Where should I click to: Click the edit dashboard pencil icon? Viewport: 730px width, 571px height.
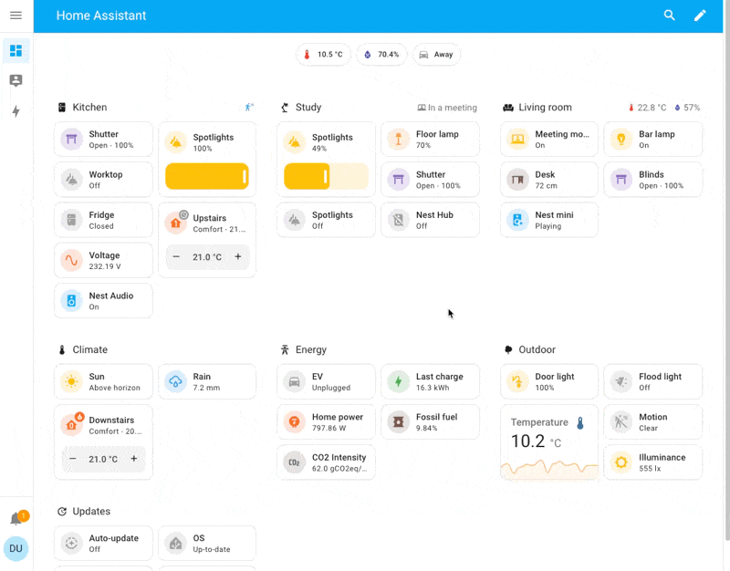(x=700, y=16)
